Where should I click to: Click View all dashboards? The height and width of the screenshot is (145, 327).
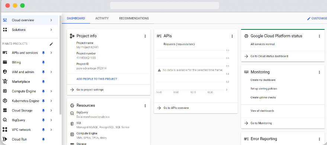(262, 111)
